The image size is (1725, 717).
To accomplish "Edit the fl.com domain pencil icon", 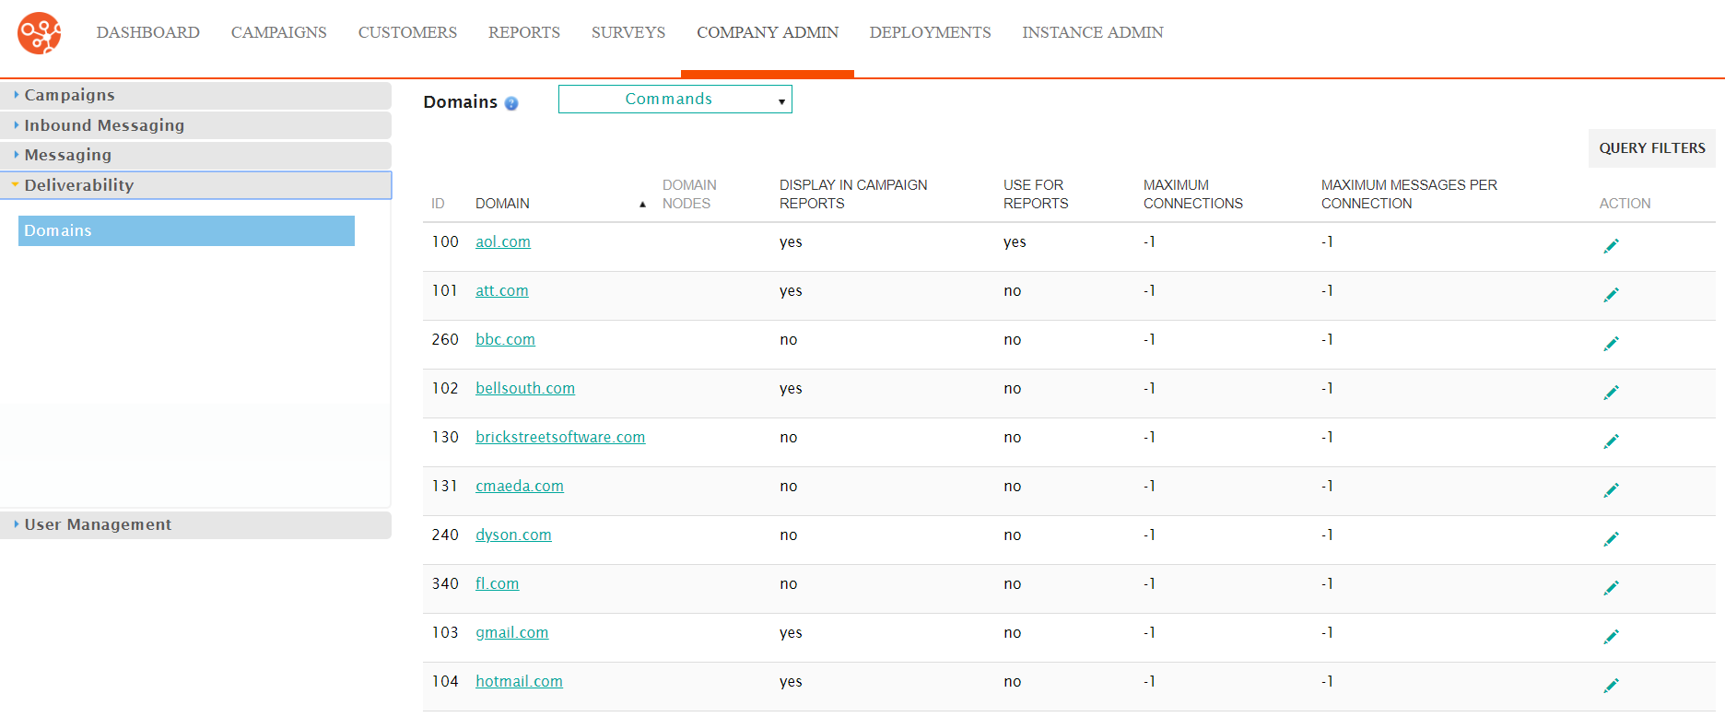I will pos(1611,588).
